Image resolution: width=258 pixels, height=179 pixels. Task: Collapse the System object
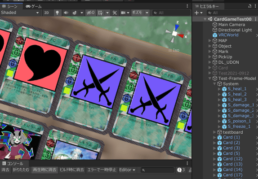pyautogui.click(x=214, y=84)
